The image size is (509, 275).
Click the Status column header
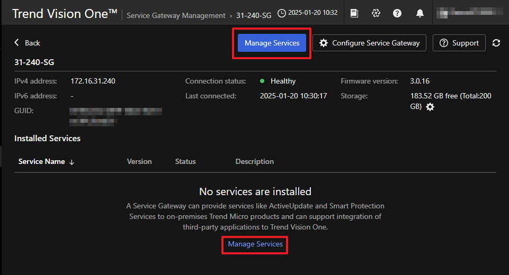[x=185, y=162]
